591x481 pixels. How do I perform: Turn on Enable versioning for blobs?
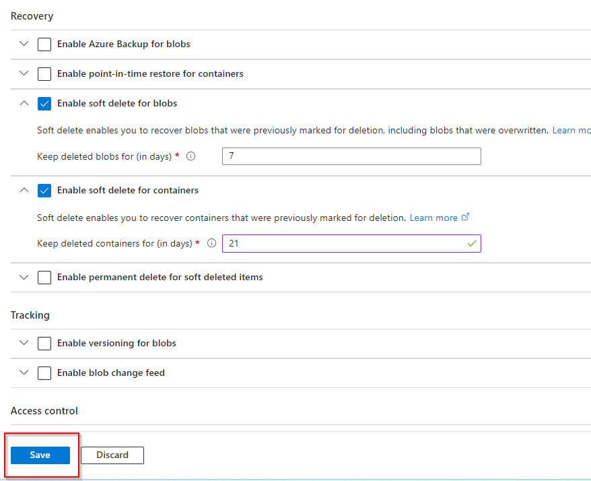44,344
